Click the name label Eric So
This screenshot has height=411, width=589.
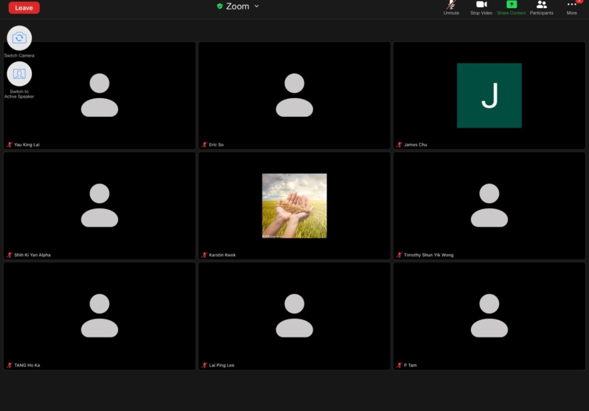point(216,145)
